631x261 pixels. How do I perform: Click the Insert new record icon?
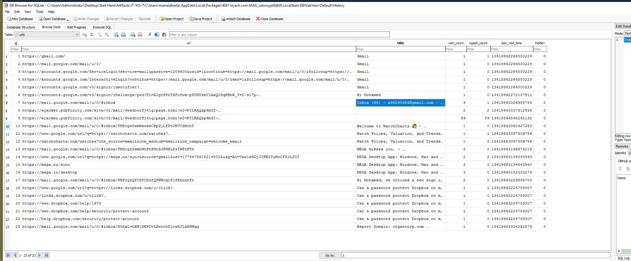pyautogui.click(x=133, y=35)
